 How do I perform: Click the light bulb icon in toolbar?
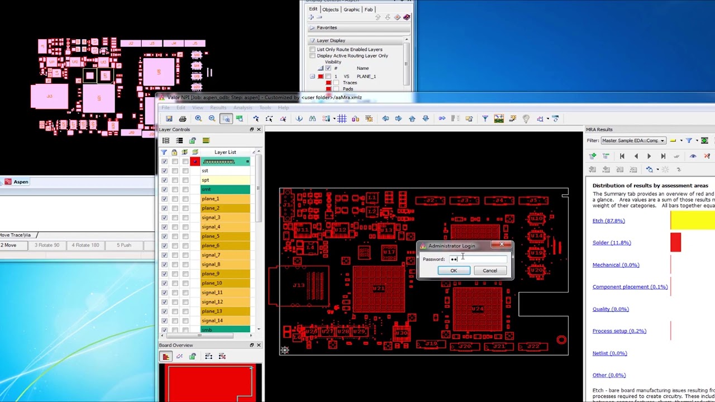pyautogui.click(x=526, y=118)
